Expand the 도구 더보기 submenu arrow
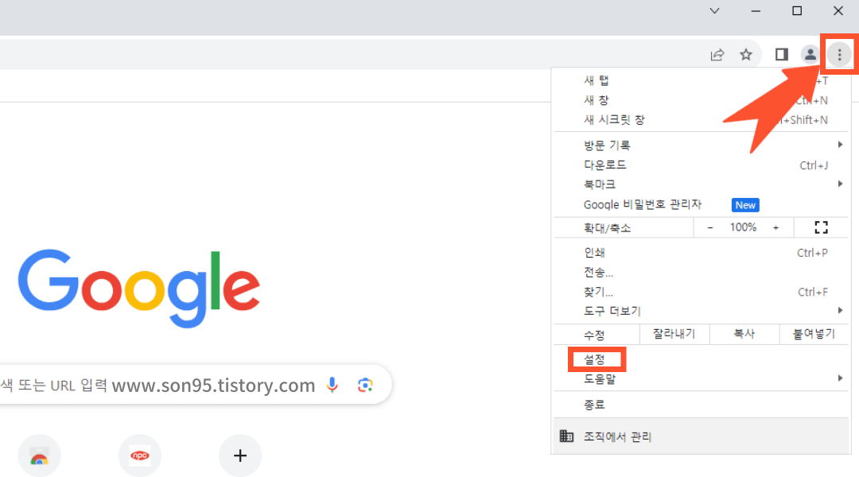 point(840,311)
